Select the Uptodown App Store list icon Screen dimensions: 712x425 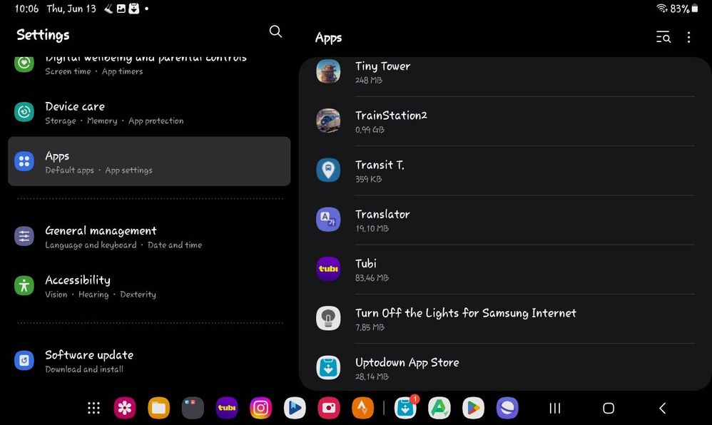click(328, 367)
